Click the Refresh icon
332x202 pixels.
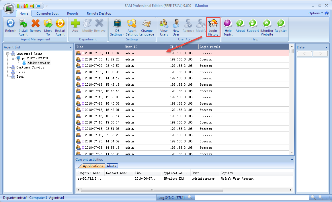click(11, 26)
